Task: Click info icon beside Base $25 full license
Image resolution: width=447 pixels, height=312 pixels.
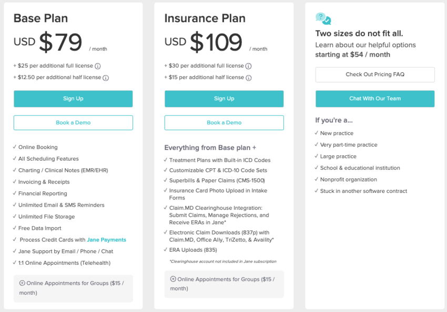Action: (x=98, y=66)
